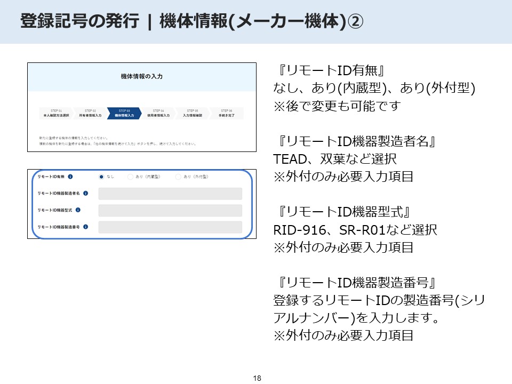Click the リモートID機器型式 input field

point(170,210)
